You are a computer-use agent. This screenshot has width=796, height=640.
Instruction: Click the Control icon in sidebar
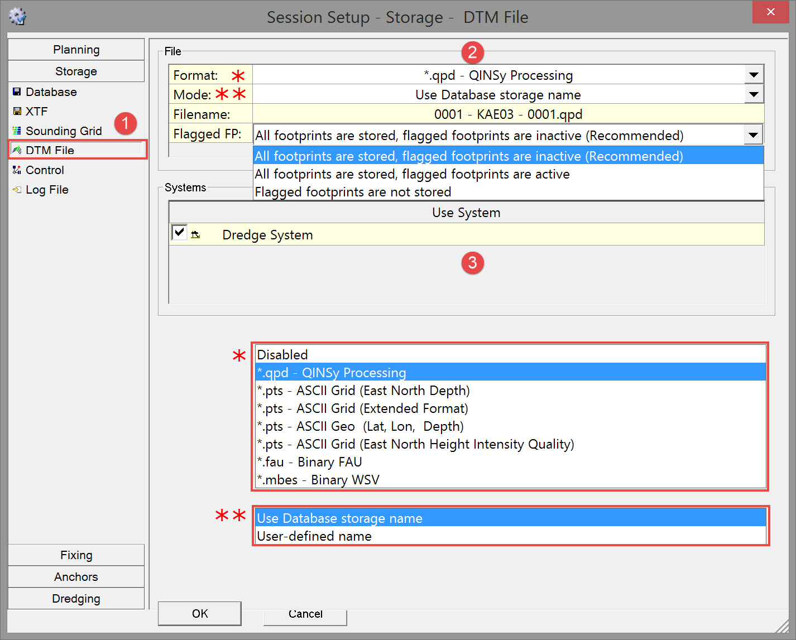click(x=17, y=170)
